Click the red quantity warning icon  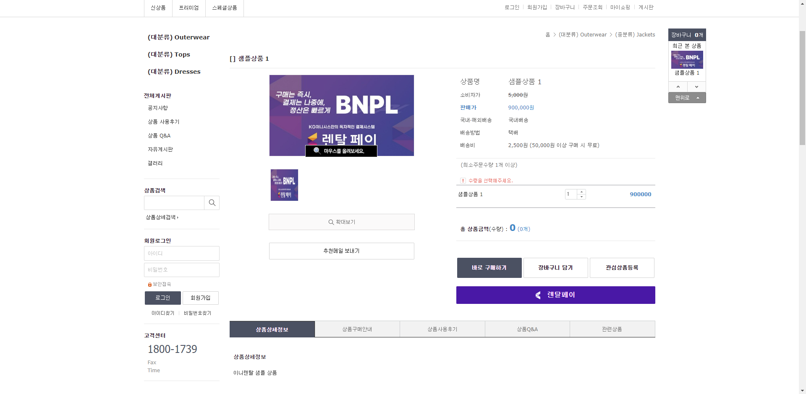pyautogui.click(x=463, y=181)
